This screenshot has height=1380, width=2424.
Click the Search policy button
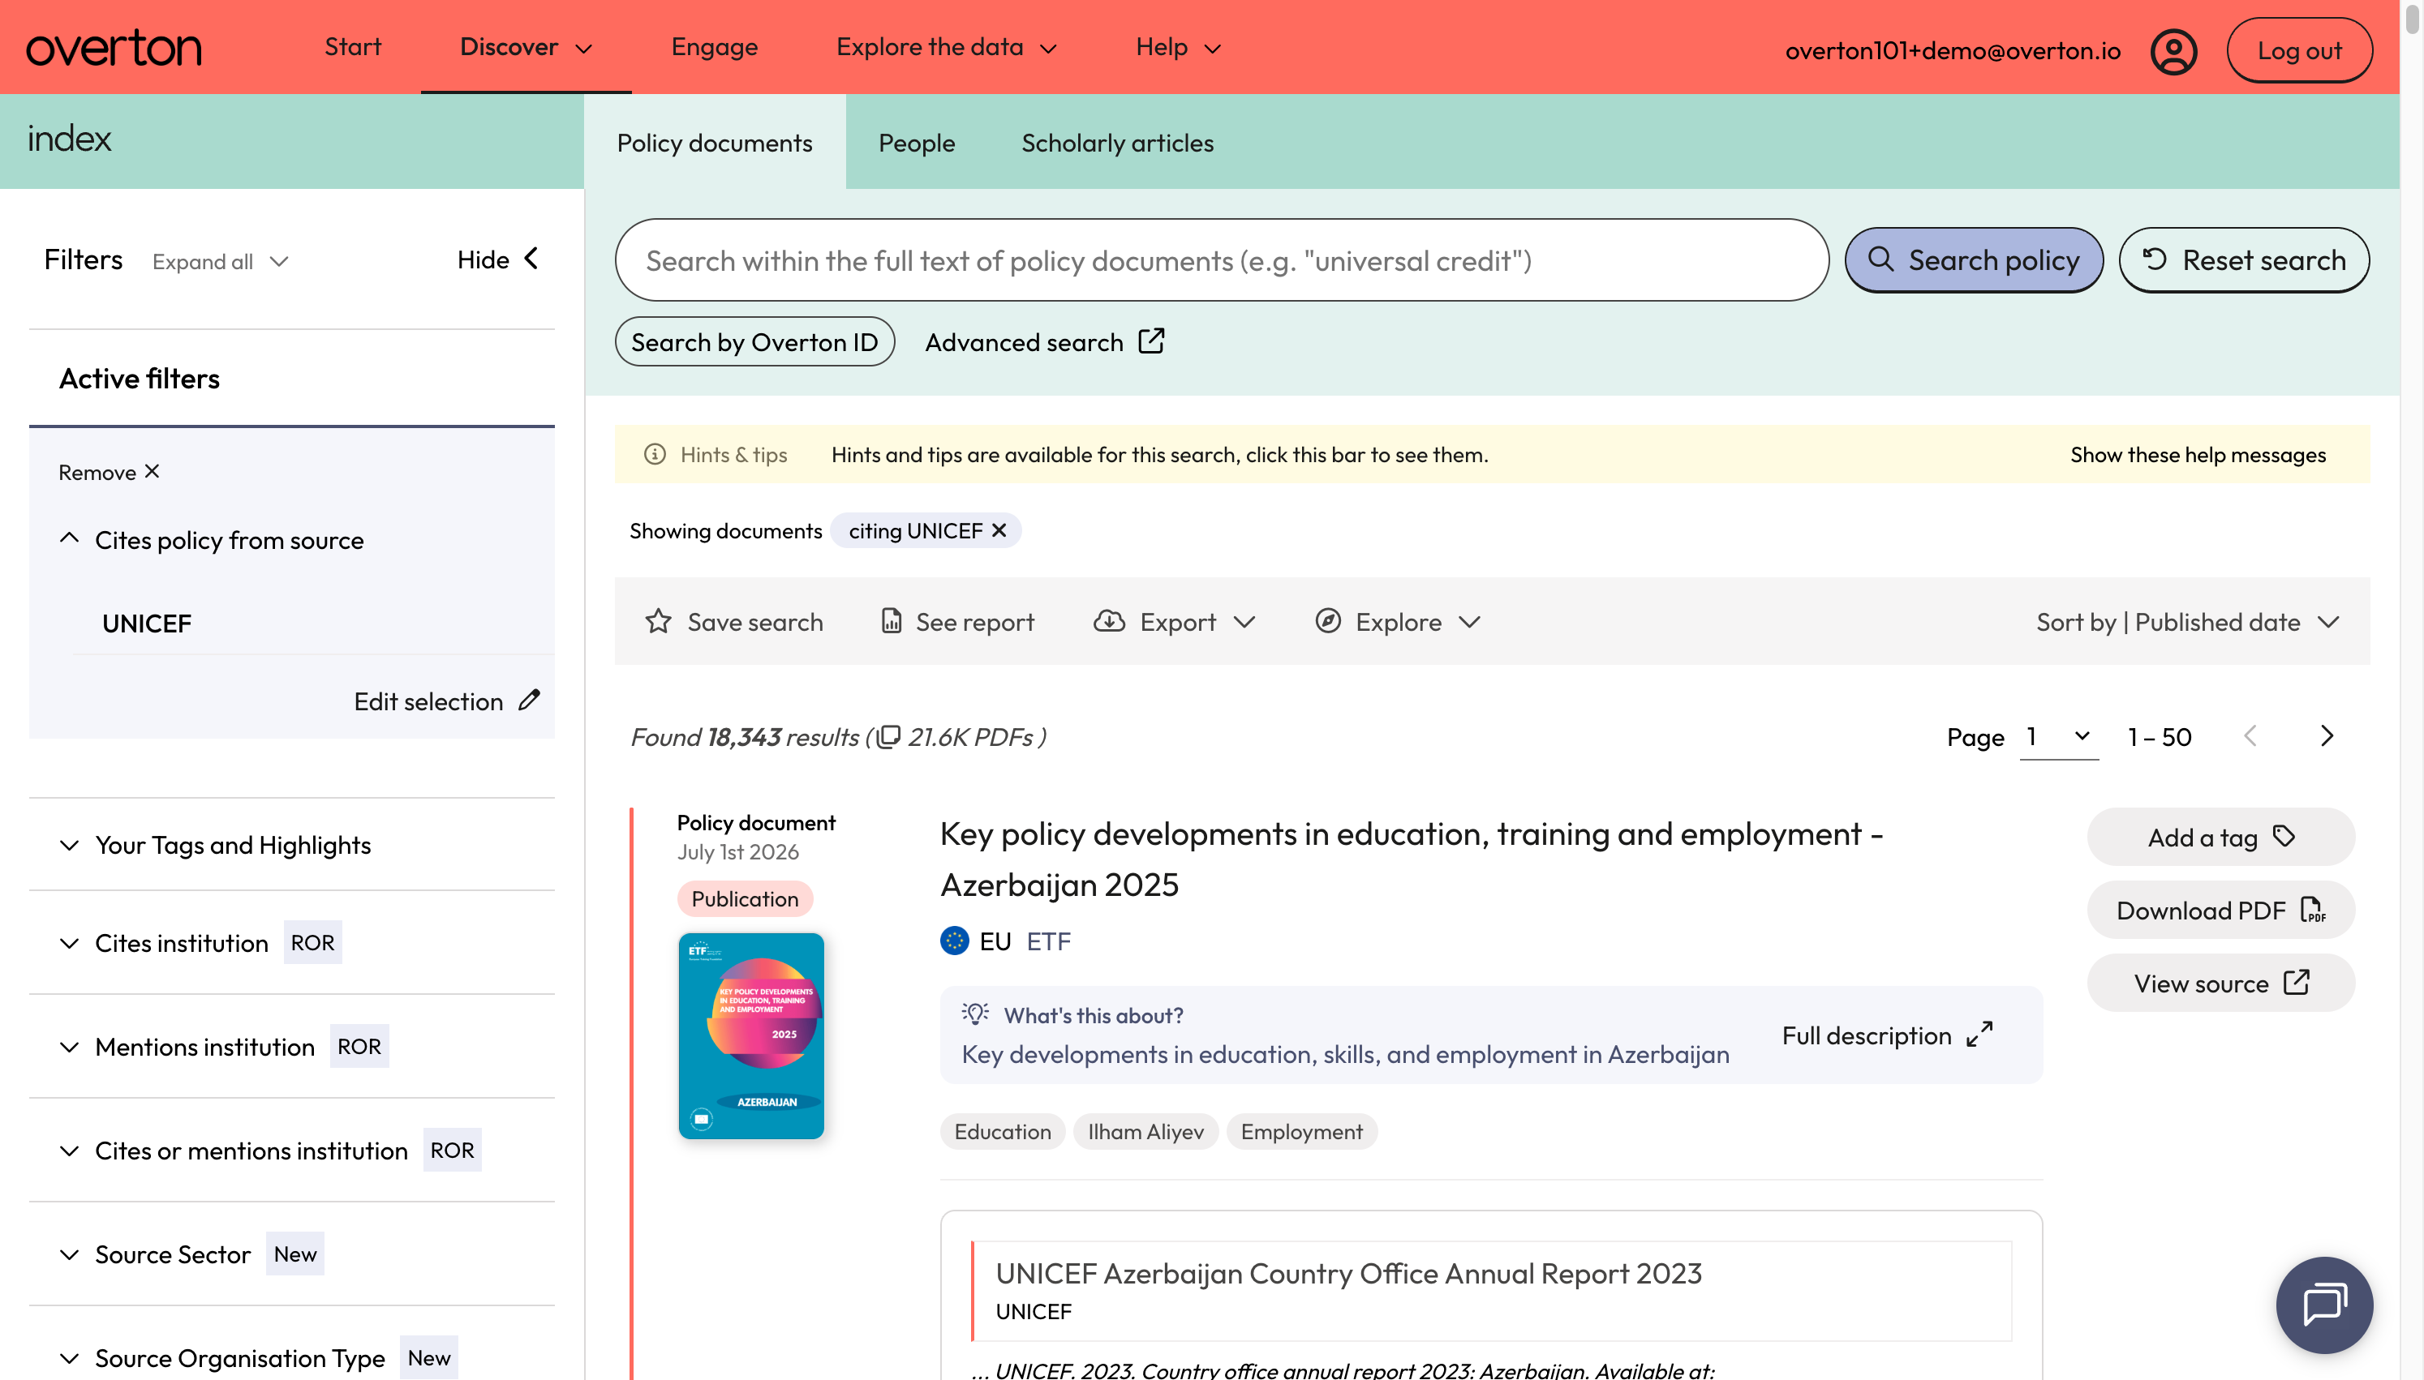point(1973,260)
